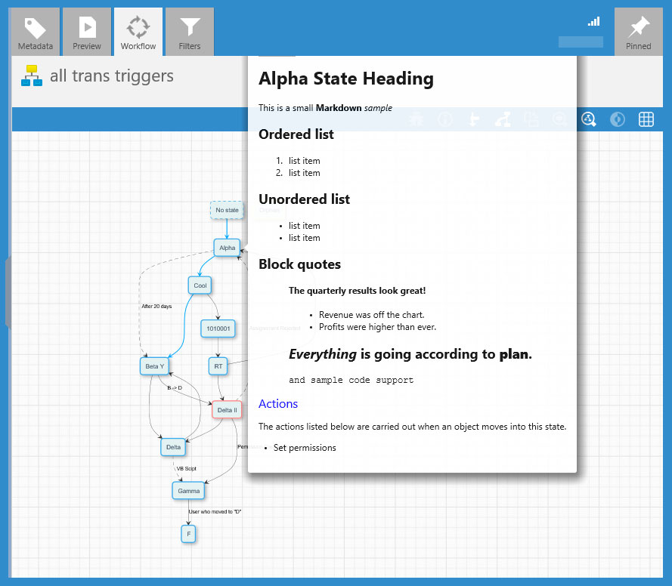Switch to the Preview tab
Viewport: 672px width, 586px height.
[87, 32]
